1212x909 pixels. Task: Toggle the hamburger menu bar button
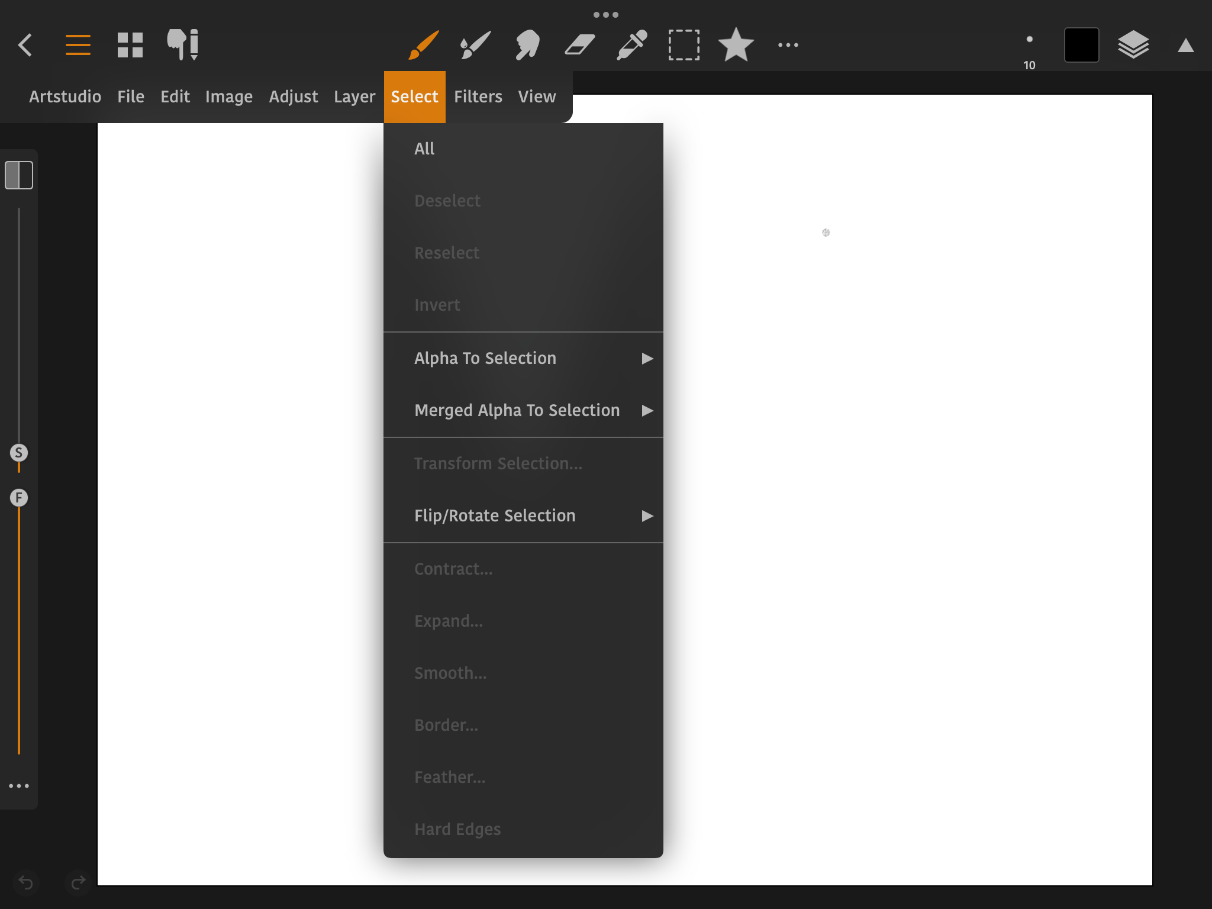(78, 45)
